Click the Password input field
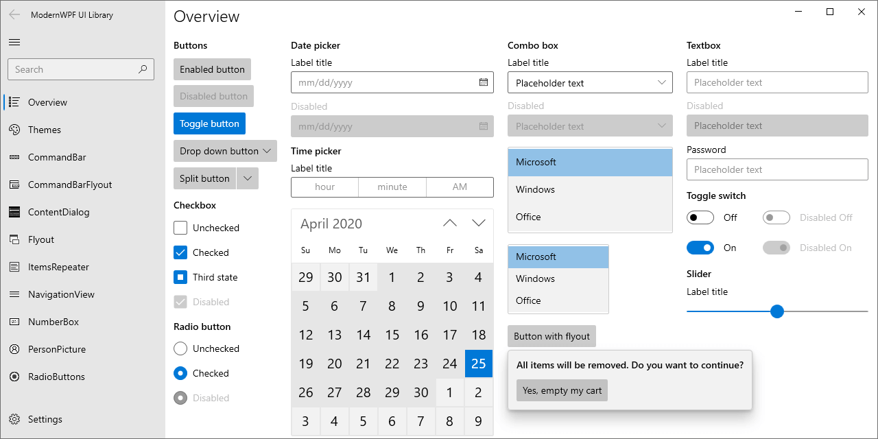 point(777,169)
